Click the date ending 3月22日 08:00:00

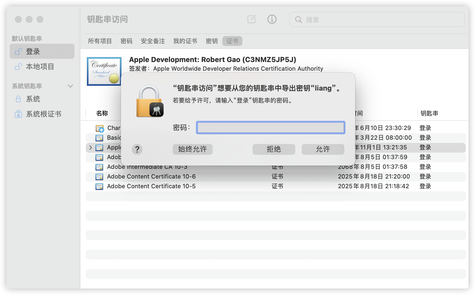384,138
